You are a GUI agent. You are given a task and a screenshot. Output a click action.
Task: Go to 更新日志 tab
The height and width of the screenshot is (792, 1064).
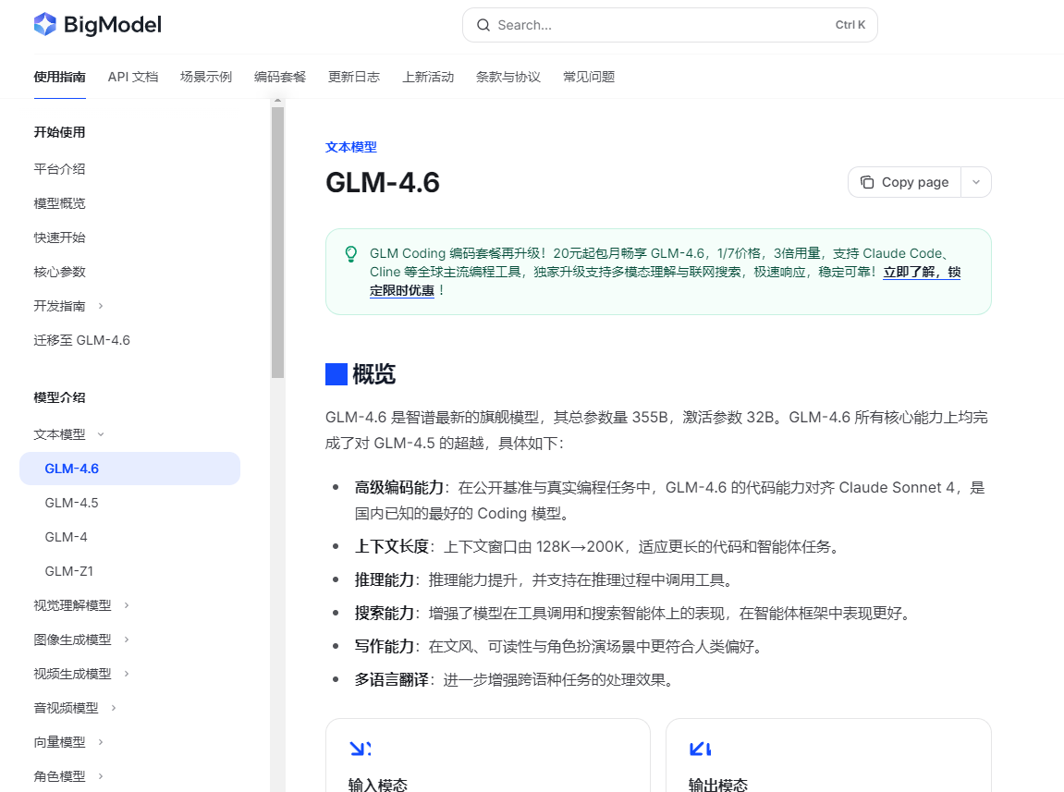(354, 77)
